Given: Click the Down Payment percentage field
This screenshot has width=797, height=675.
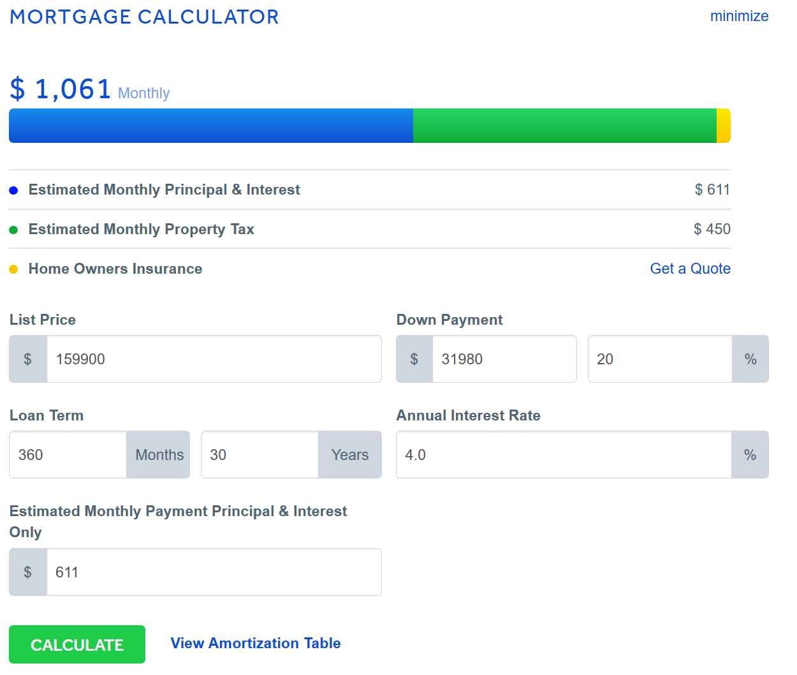Looking at the screenshot, I should click(659, 359).
